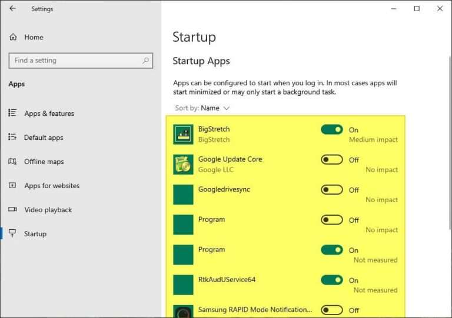
Task: Open the Sort by Name dropdown
Action: click(215, 108)
